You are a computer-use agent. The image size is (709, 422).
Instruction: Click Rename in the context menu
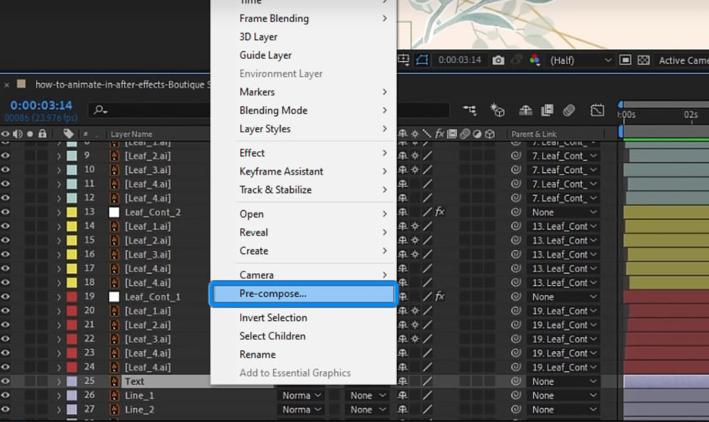[303, 354]
